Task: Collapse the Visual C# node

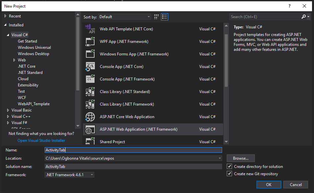Action: click(x=8, y=35)
